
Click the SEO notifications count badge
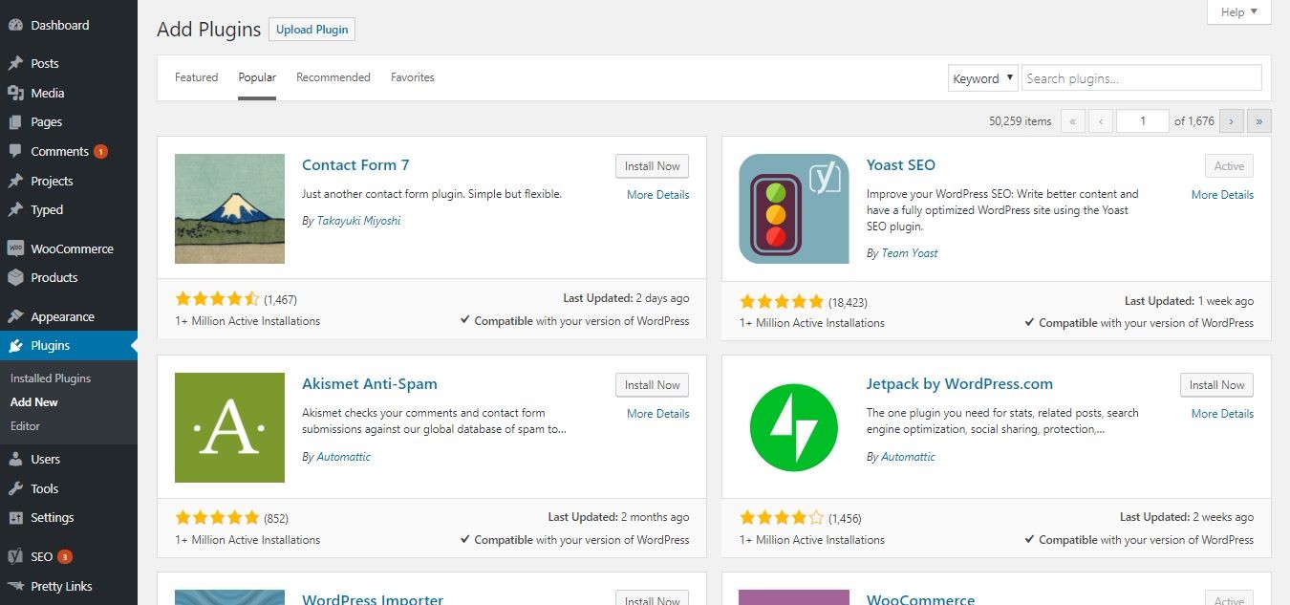coord(65,556)
